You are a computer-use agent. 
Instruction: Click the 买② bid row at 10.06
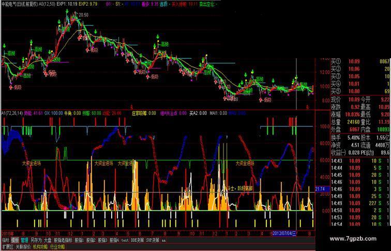[360, 69]
